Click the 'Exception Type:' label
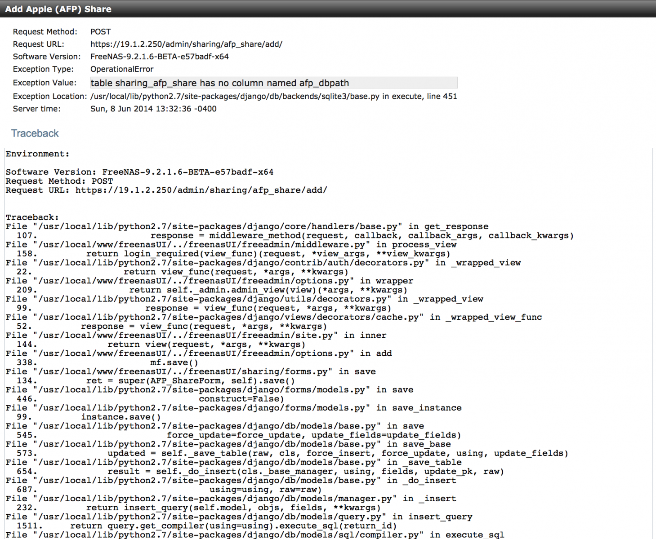The height and width of the screenshot is (539, 656). click(x=43, y=69)
